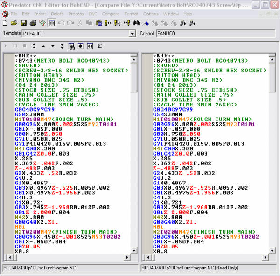Click the M01 line in left pane
280x276 pixels.
click(20, 227)
